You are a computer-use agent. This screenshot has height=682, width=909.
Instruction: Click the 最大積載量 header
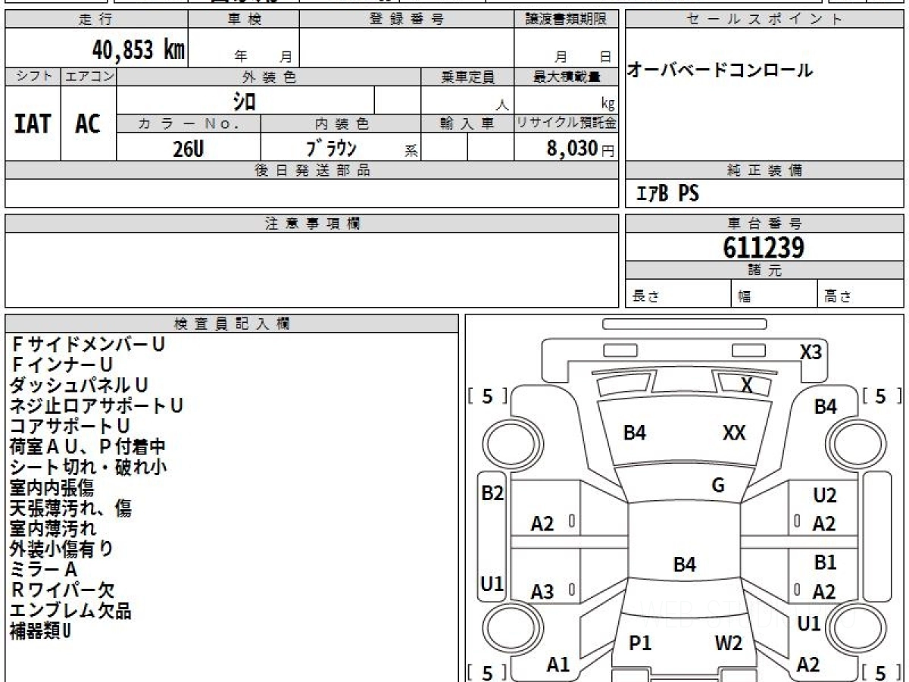coord(567,77)
